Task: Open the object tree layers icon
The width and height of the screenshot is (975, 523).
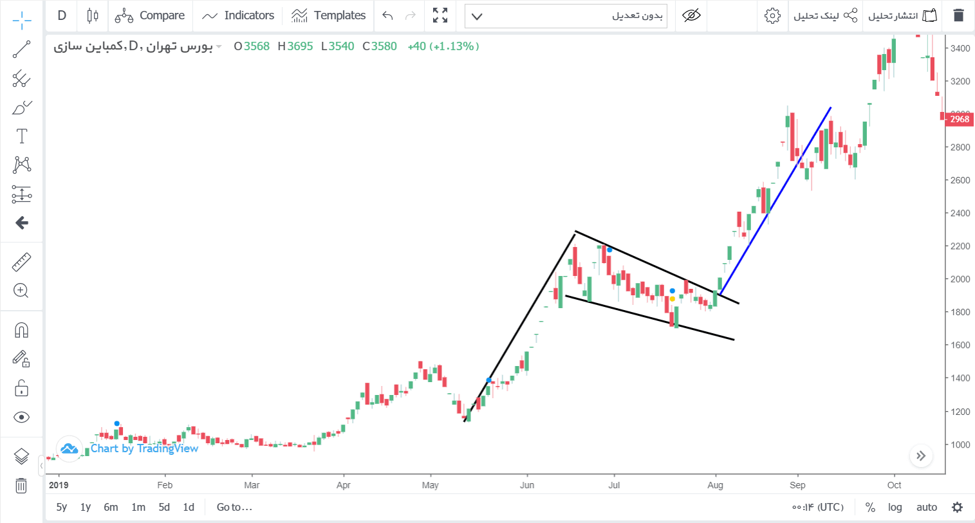Action: pyautogui.click(x=21, y=457)
